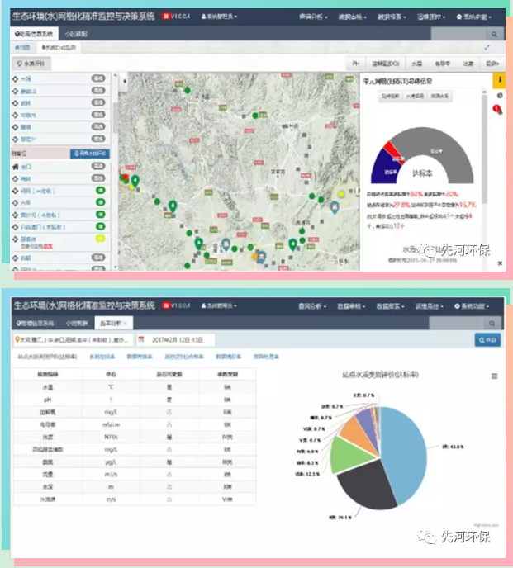Image resolution: width=513 pixels, height=568 pixels.
Task: Click the yellow info icon on right sidebar
Action: pos(498,80)
